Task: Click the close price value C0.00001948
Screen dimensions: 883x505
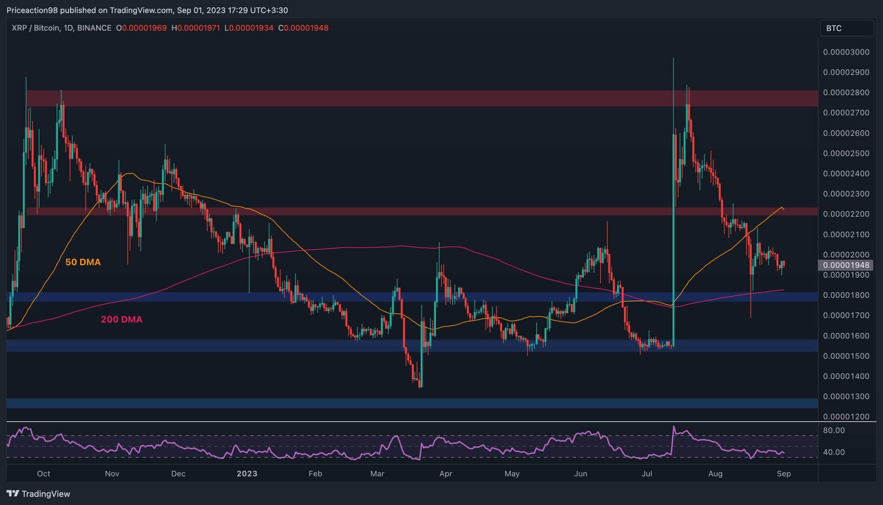Action: [x=303, y=28]
